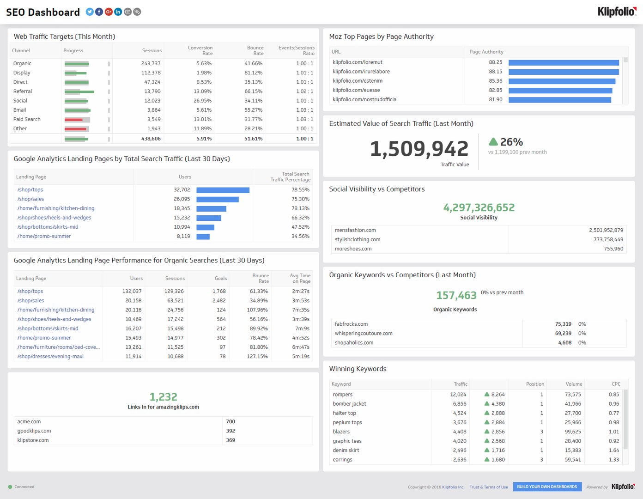Click green up arrow in peplum tops row
Screen dimensions: 643x499
click(x=487, y=422)
